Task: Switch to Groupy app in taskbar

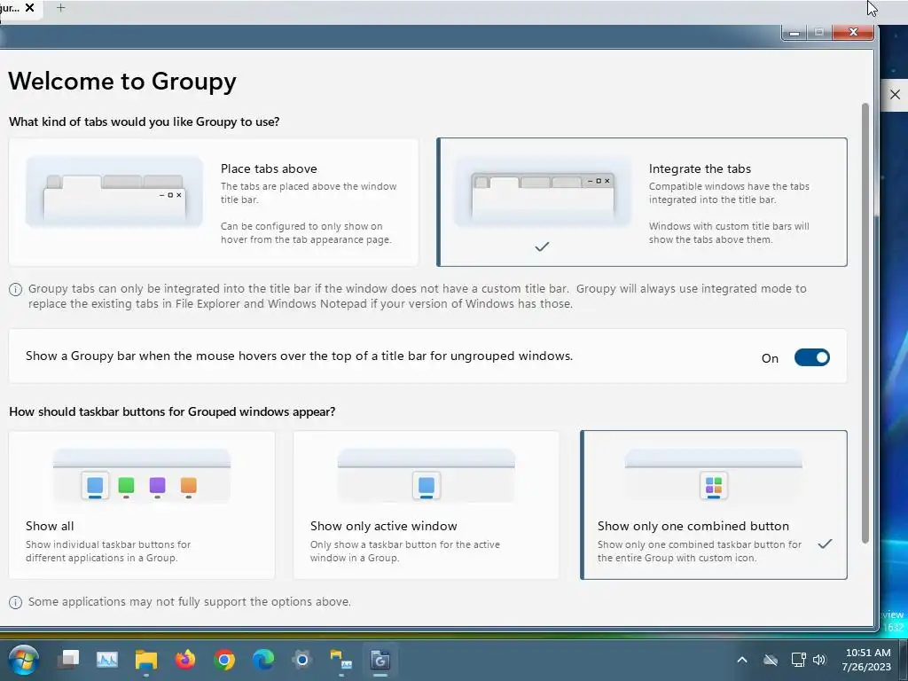Action: (380, 660)
